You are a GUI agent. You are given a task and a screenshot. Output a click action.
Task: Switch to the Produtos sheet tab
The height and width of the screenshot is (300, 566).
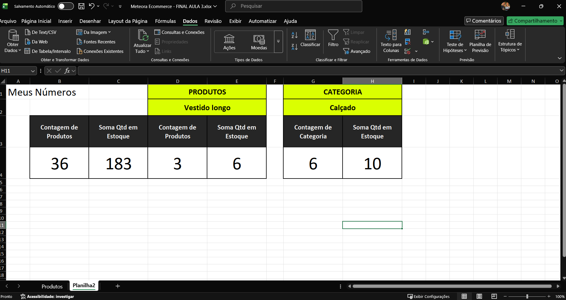click(52, 286)
